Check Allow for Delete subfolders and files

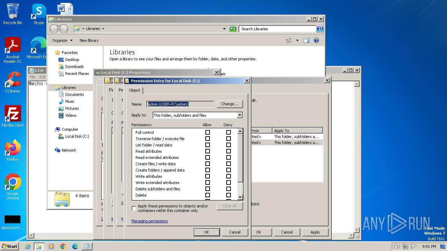click(x=207, y=189)
